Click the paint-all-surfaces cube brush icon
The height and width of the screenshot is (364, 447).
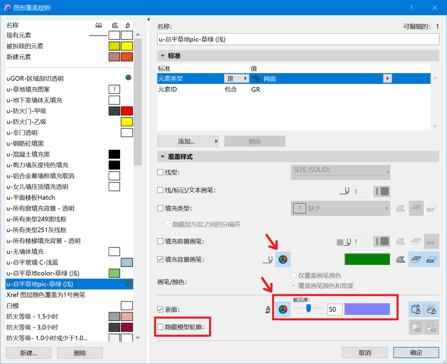416,309
